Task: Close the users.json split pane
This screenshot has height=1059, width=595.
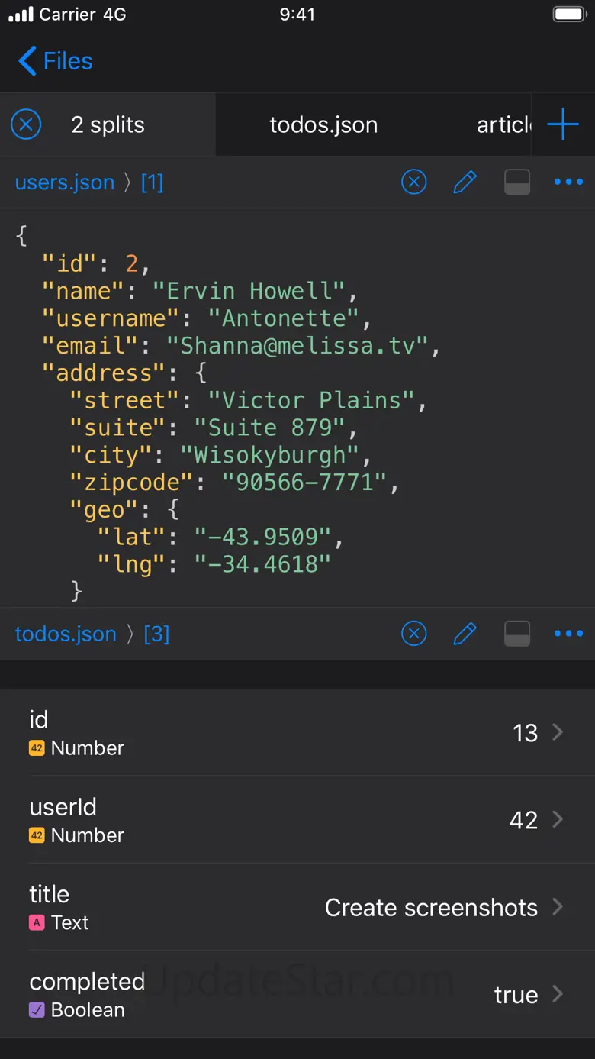Action: click(x=414, y=182)
